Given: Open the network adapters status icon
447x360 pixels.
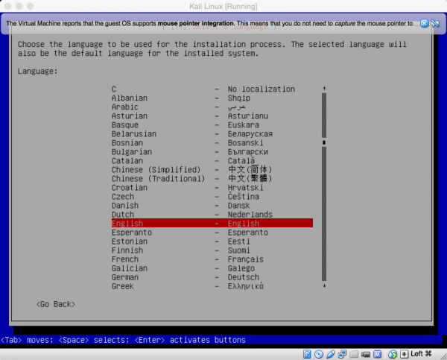Looking at the screenshot, I should (x=342, y=354).
